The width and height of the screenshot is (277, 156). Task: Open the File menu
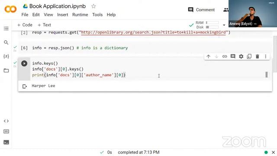pos(25,15)
